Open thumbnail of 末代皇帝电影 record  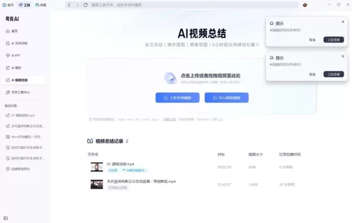[x=97, y=184]
